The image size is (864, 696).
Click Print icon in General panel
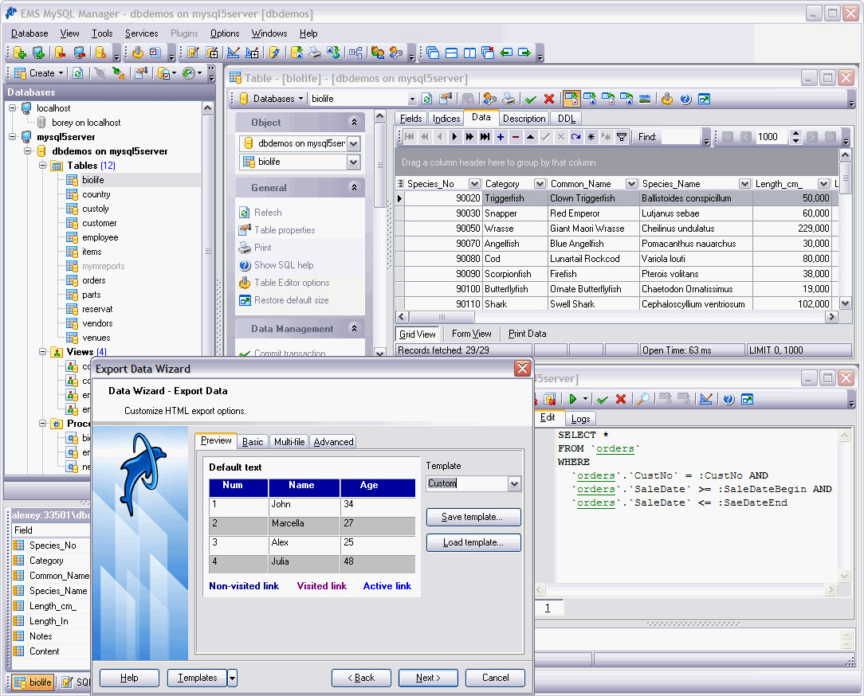[245, 248]
